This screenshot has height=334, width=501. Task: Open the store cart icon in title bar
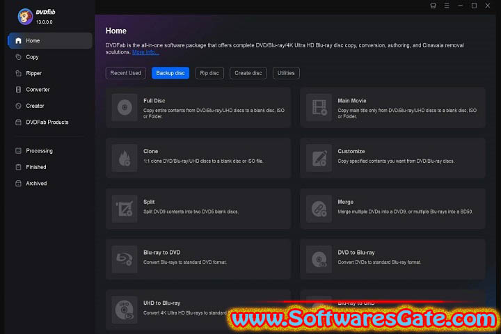pyautogui.click(x=433, y=6)
